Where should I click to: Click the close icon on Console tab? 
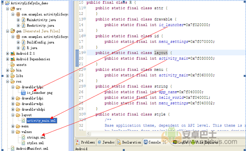point(164,142)
